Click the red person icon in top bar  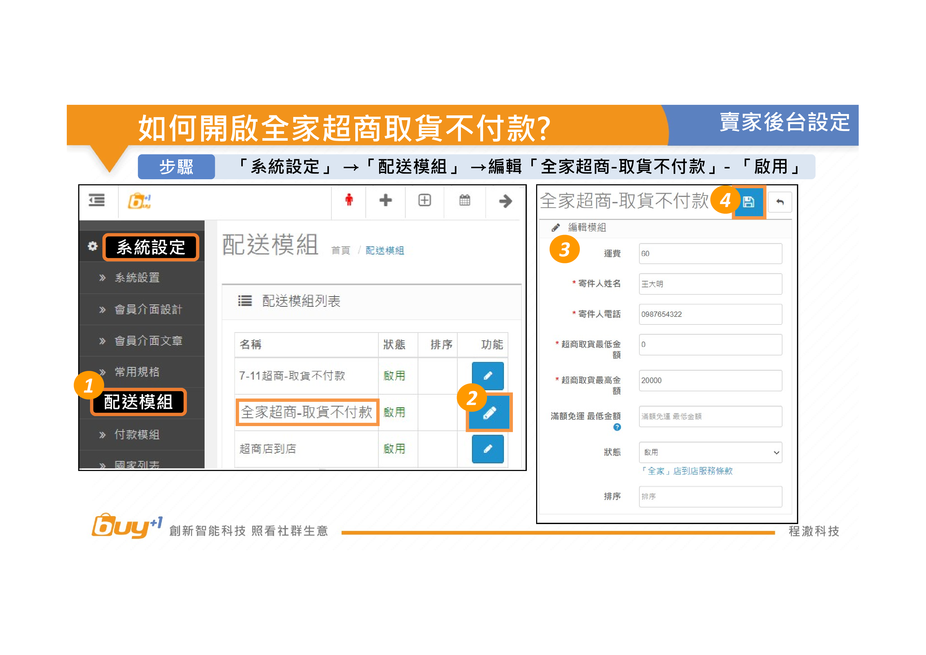click(349, 200)
